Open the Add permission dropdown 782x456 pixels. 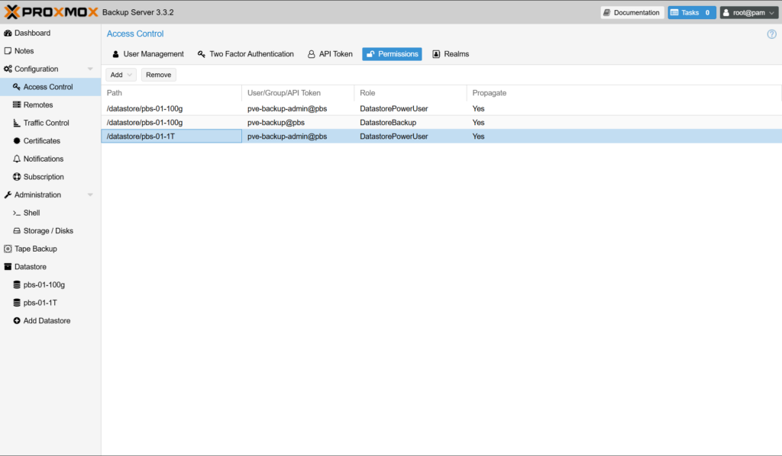coord(121,75)
